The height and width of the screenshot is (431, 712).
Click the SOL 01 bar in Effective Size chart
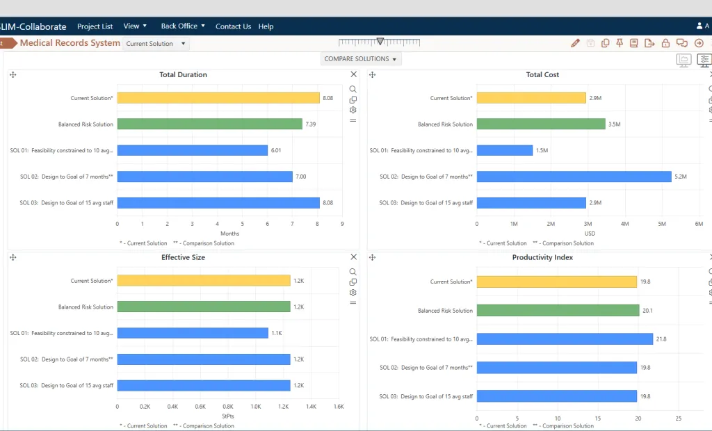click(x=193, y=333)
